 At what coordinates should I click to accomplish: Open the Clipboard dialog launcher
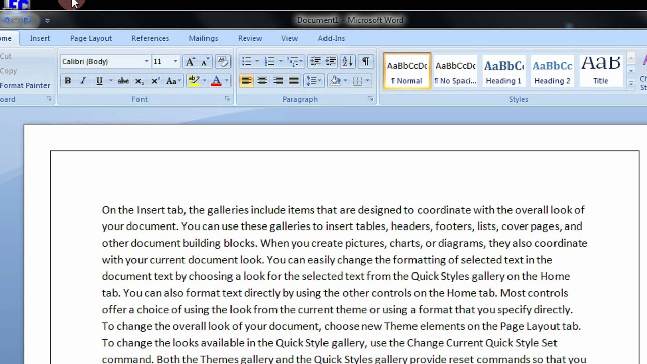49,99
